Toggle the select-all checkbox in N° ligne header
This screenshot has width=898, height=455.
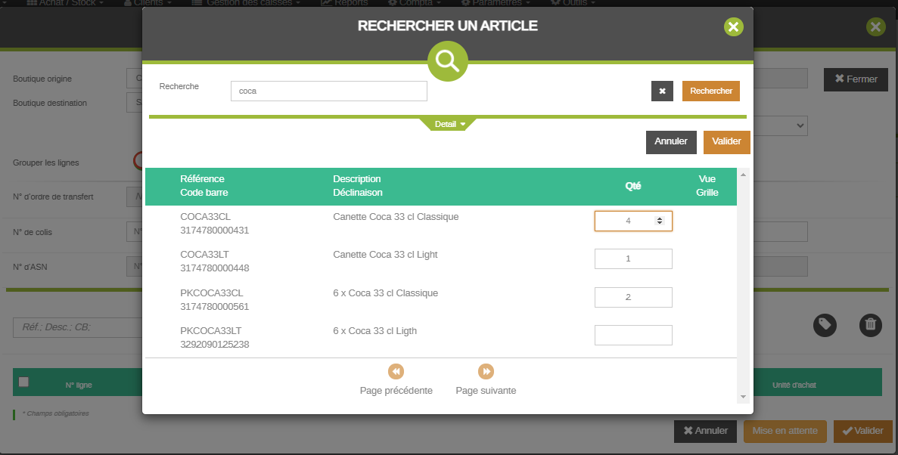[x=23, y=382]
